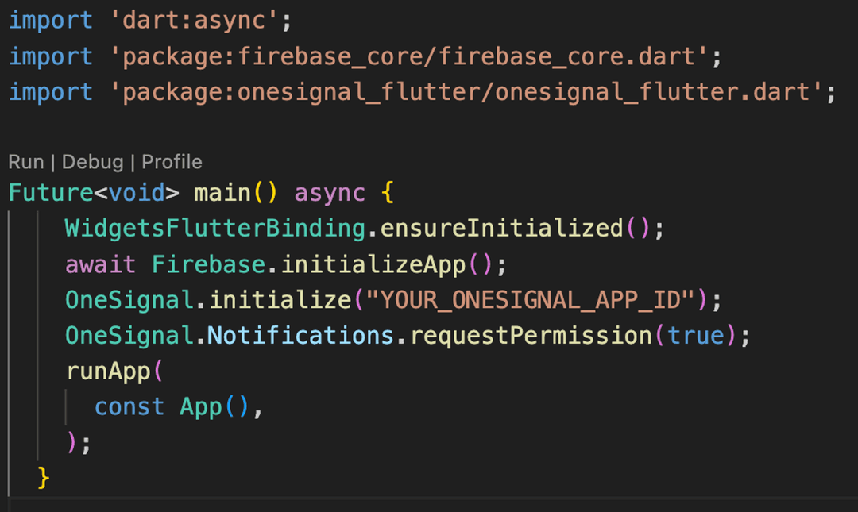Click the Profile CodeLens action

pyautogui.click(x=171, y=161)
